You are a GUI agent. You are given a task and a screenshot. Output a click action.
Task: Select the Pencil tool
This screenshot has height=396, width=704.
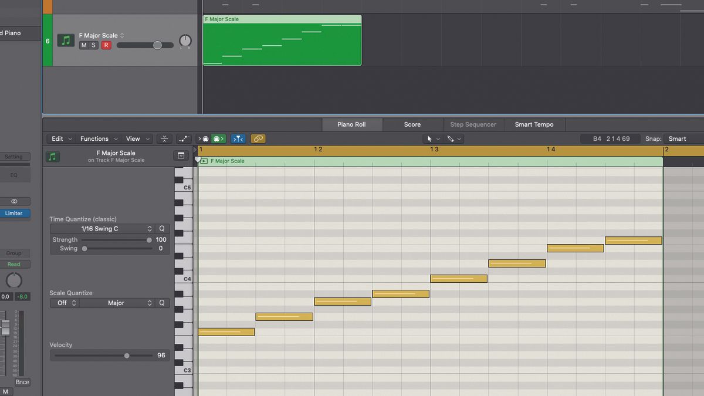tap(451, 139)
